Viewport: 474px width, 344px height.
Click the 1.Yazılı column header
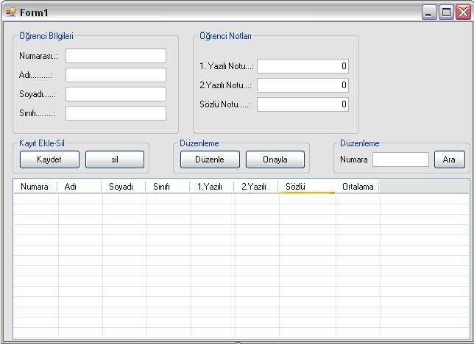click(212, 187)
